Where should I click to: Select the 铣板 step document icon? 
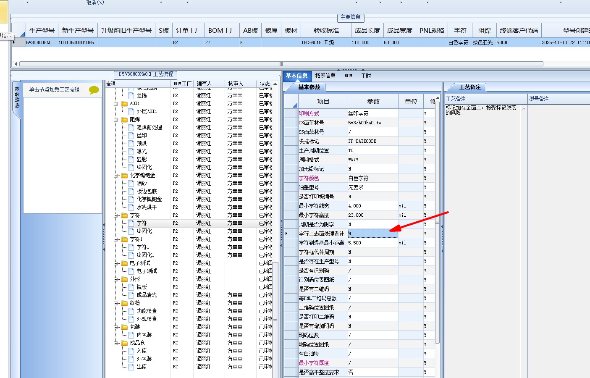pyautogui.click(x=131, y=287)
